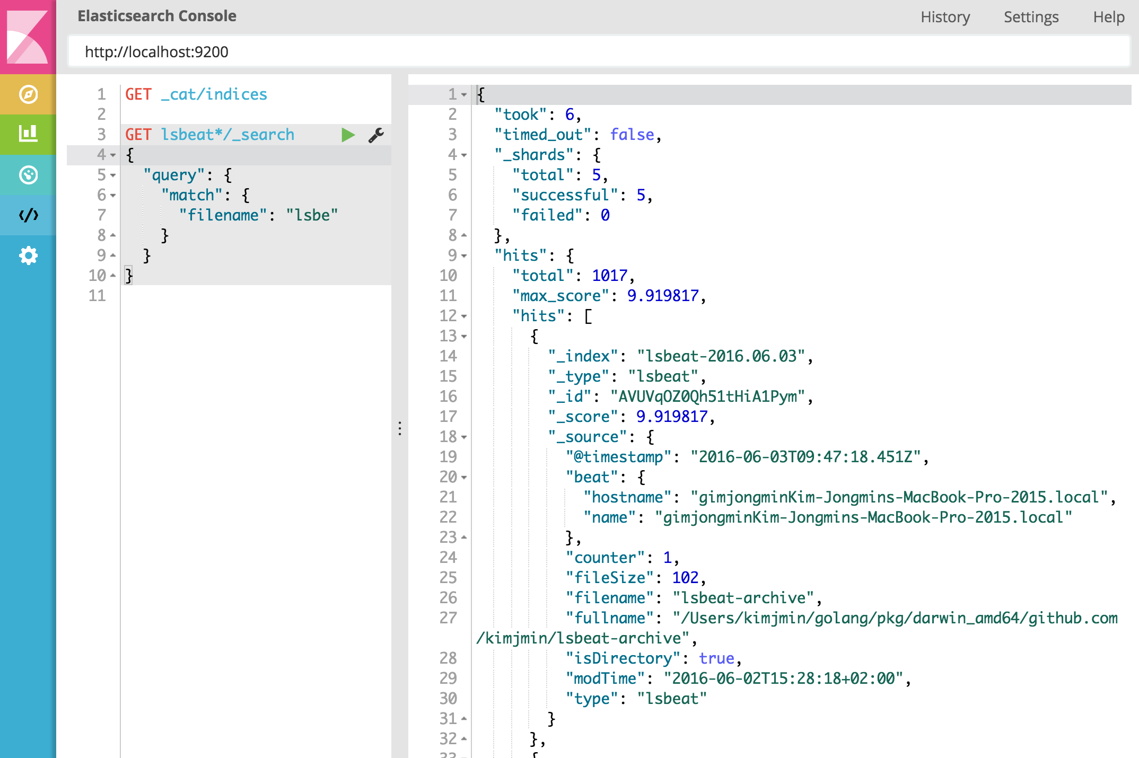Viewport: 1139px width, 758px height.
Task: Click the "took": 6 line in output
Action: pyautogui.click(x=537, y=114)
